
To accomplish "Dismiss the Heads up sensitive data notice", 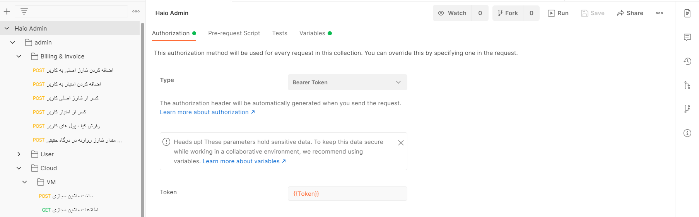I will (401, 143).
